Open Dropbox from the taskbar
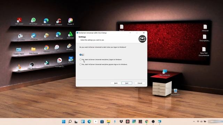The width and height of the screenshot is (223, 125). (121, 122)
